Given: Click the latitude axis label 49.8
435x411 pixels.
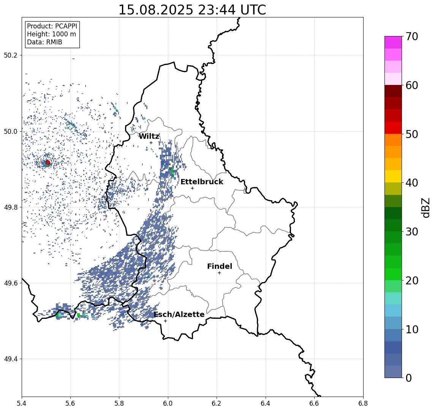Looking at the screenshot, I should pos(11,207).
